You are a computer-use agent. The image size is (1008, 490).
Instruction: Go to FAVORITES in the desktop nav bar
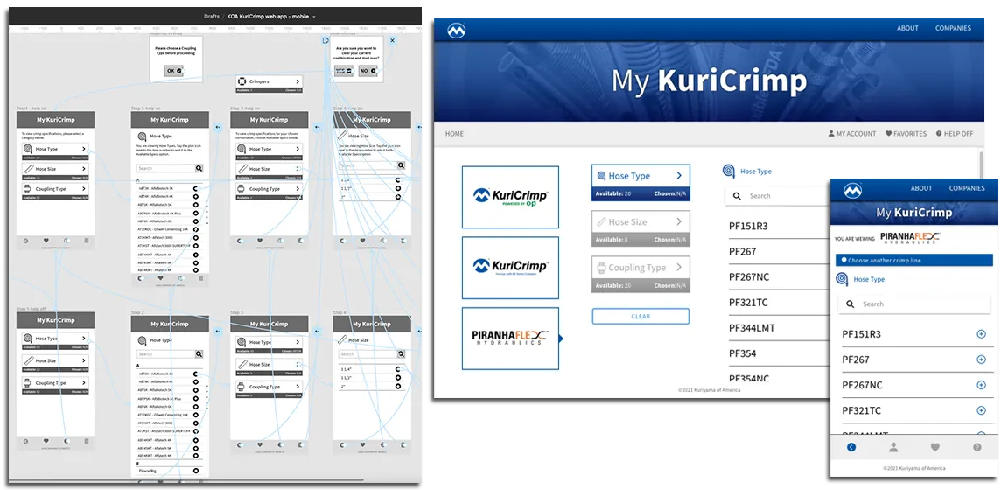(x=906, y=134)
